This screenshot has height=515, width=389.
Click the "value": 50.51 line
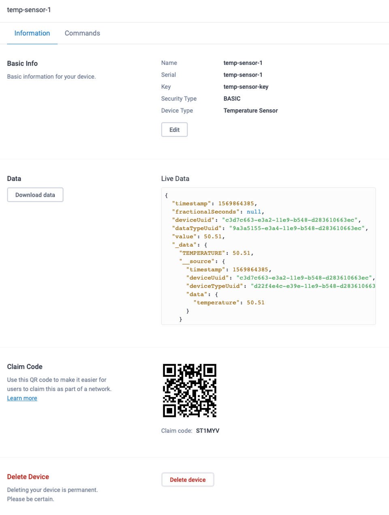tap(198, 237)
